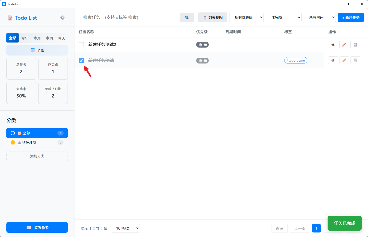Click the #todo-demo tag

[296, 61]
